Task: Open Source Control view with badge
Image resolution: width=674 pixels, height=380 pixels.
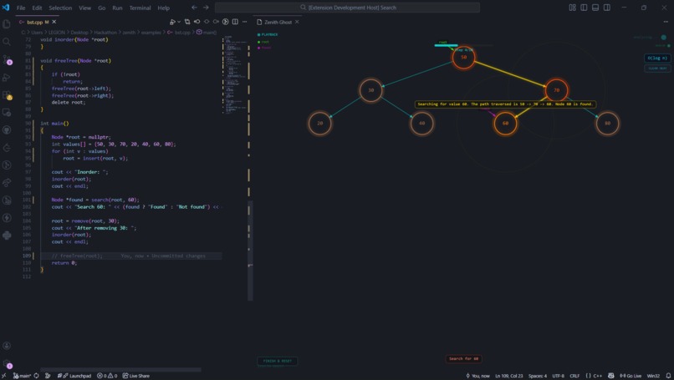Action: click(7, 59)
